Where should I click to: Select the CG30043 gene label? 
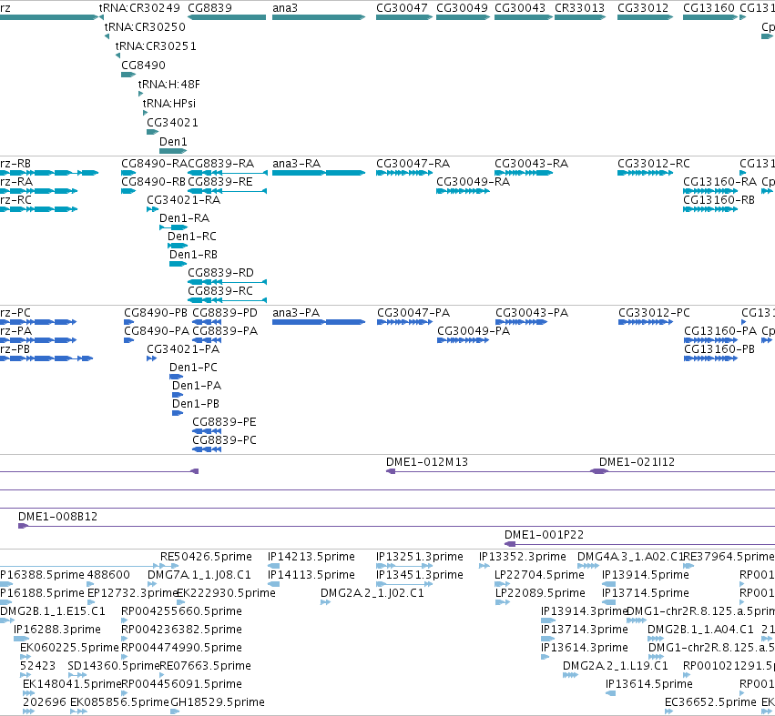[520, 8]
